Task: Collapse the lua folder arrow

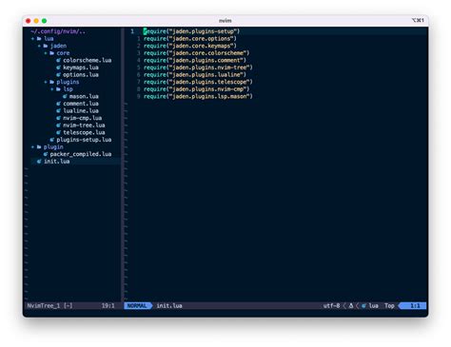Action: coord(32,39)
